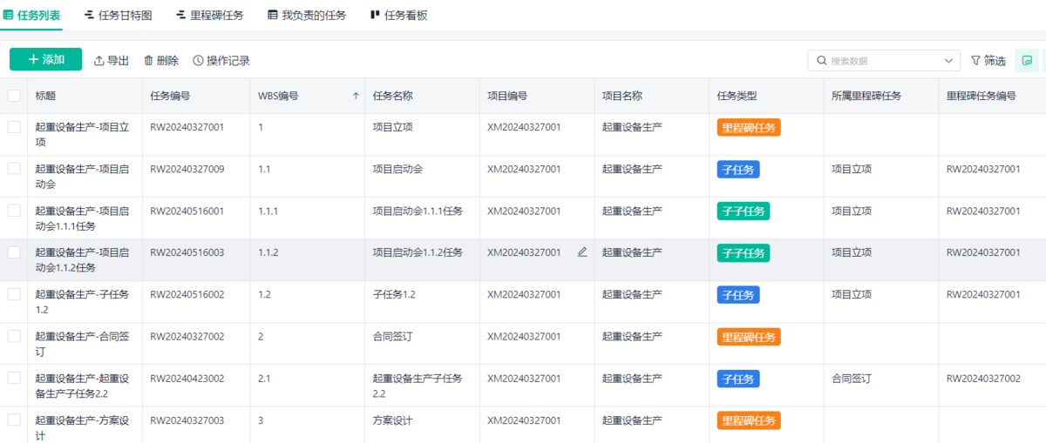Click 合同签订 in 所属里程碑任务 column

(852, 378)
